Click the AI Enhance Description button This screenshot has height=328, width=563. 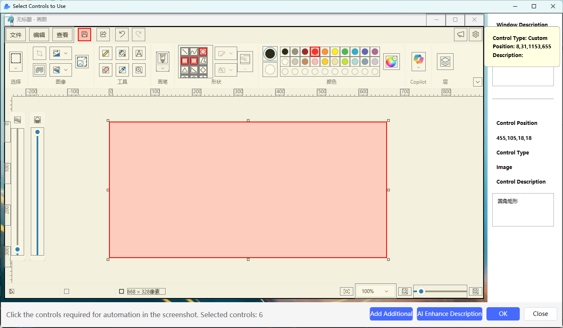pyautogui.click(x=449, y=314)
